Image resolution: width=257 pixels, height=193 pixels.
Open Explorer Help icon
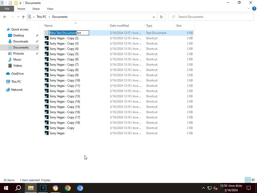tap(254, 9)
